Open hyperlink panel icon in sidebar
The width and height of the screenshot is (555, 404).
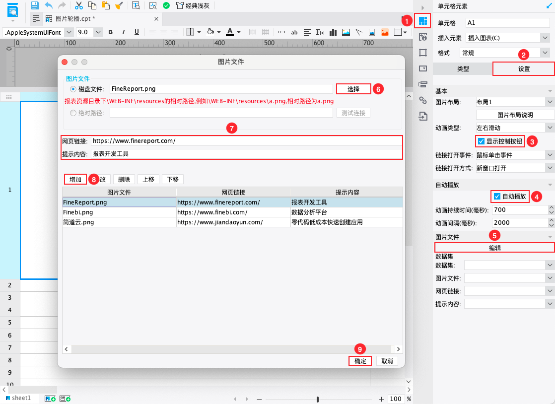pyautogui.click(x=422, y=100)
